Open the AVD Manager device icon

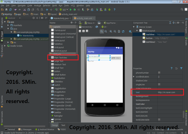click(x=101, y=10)
